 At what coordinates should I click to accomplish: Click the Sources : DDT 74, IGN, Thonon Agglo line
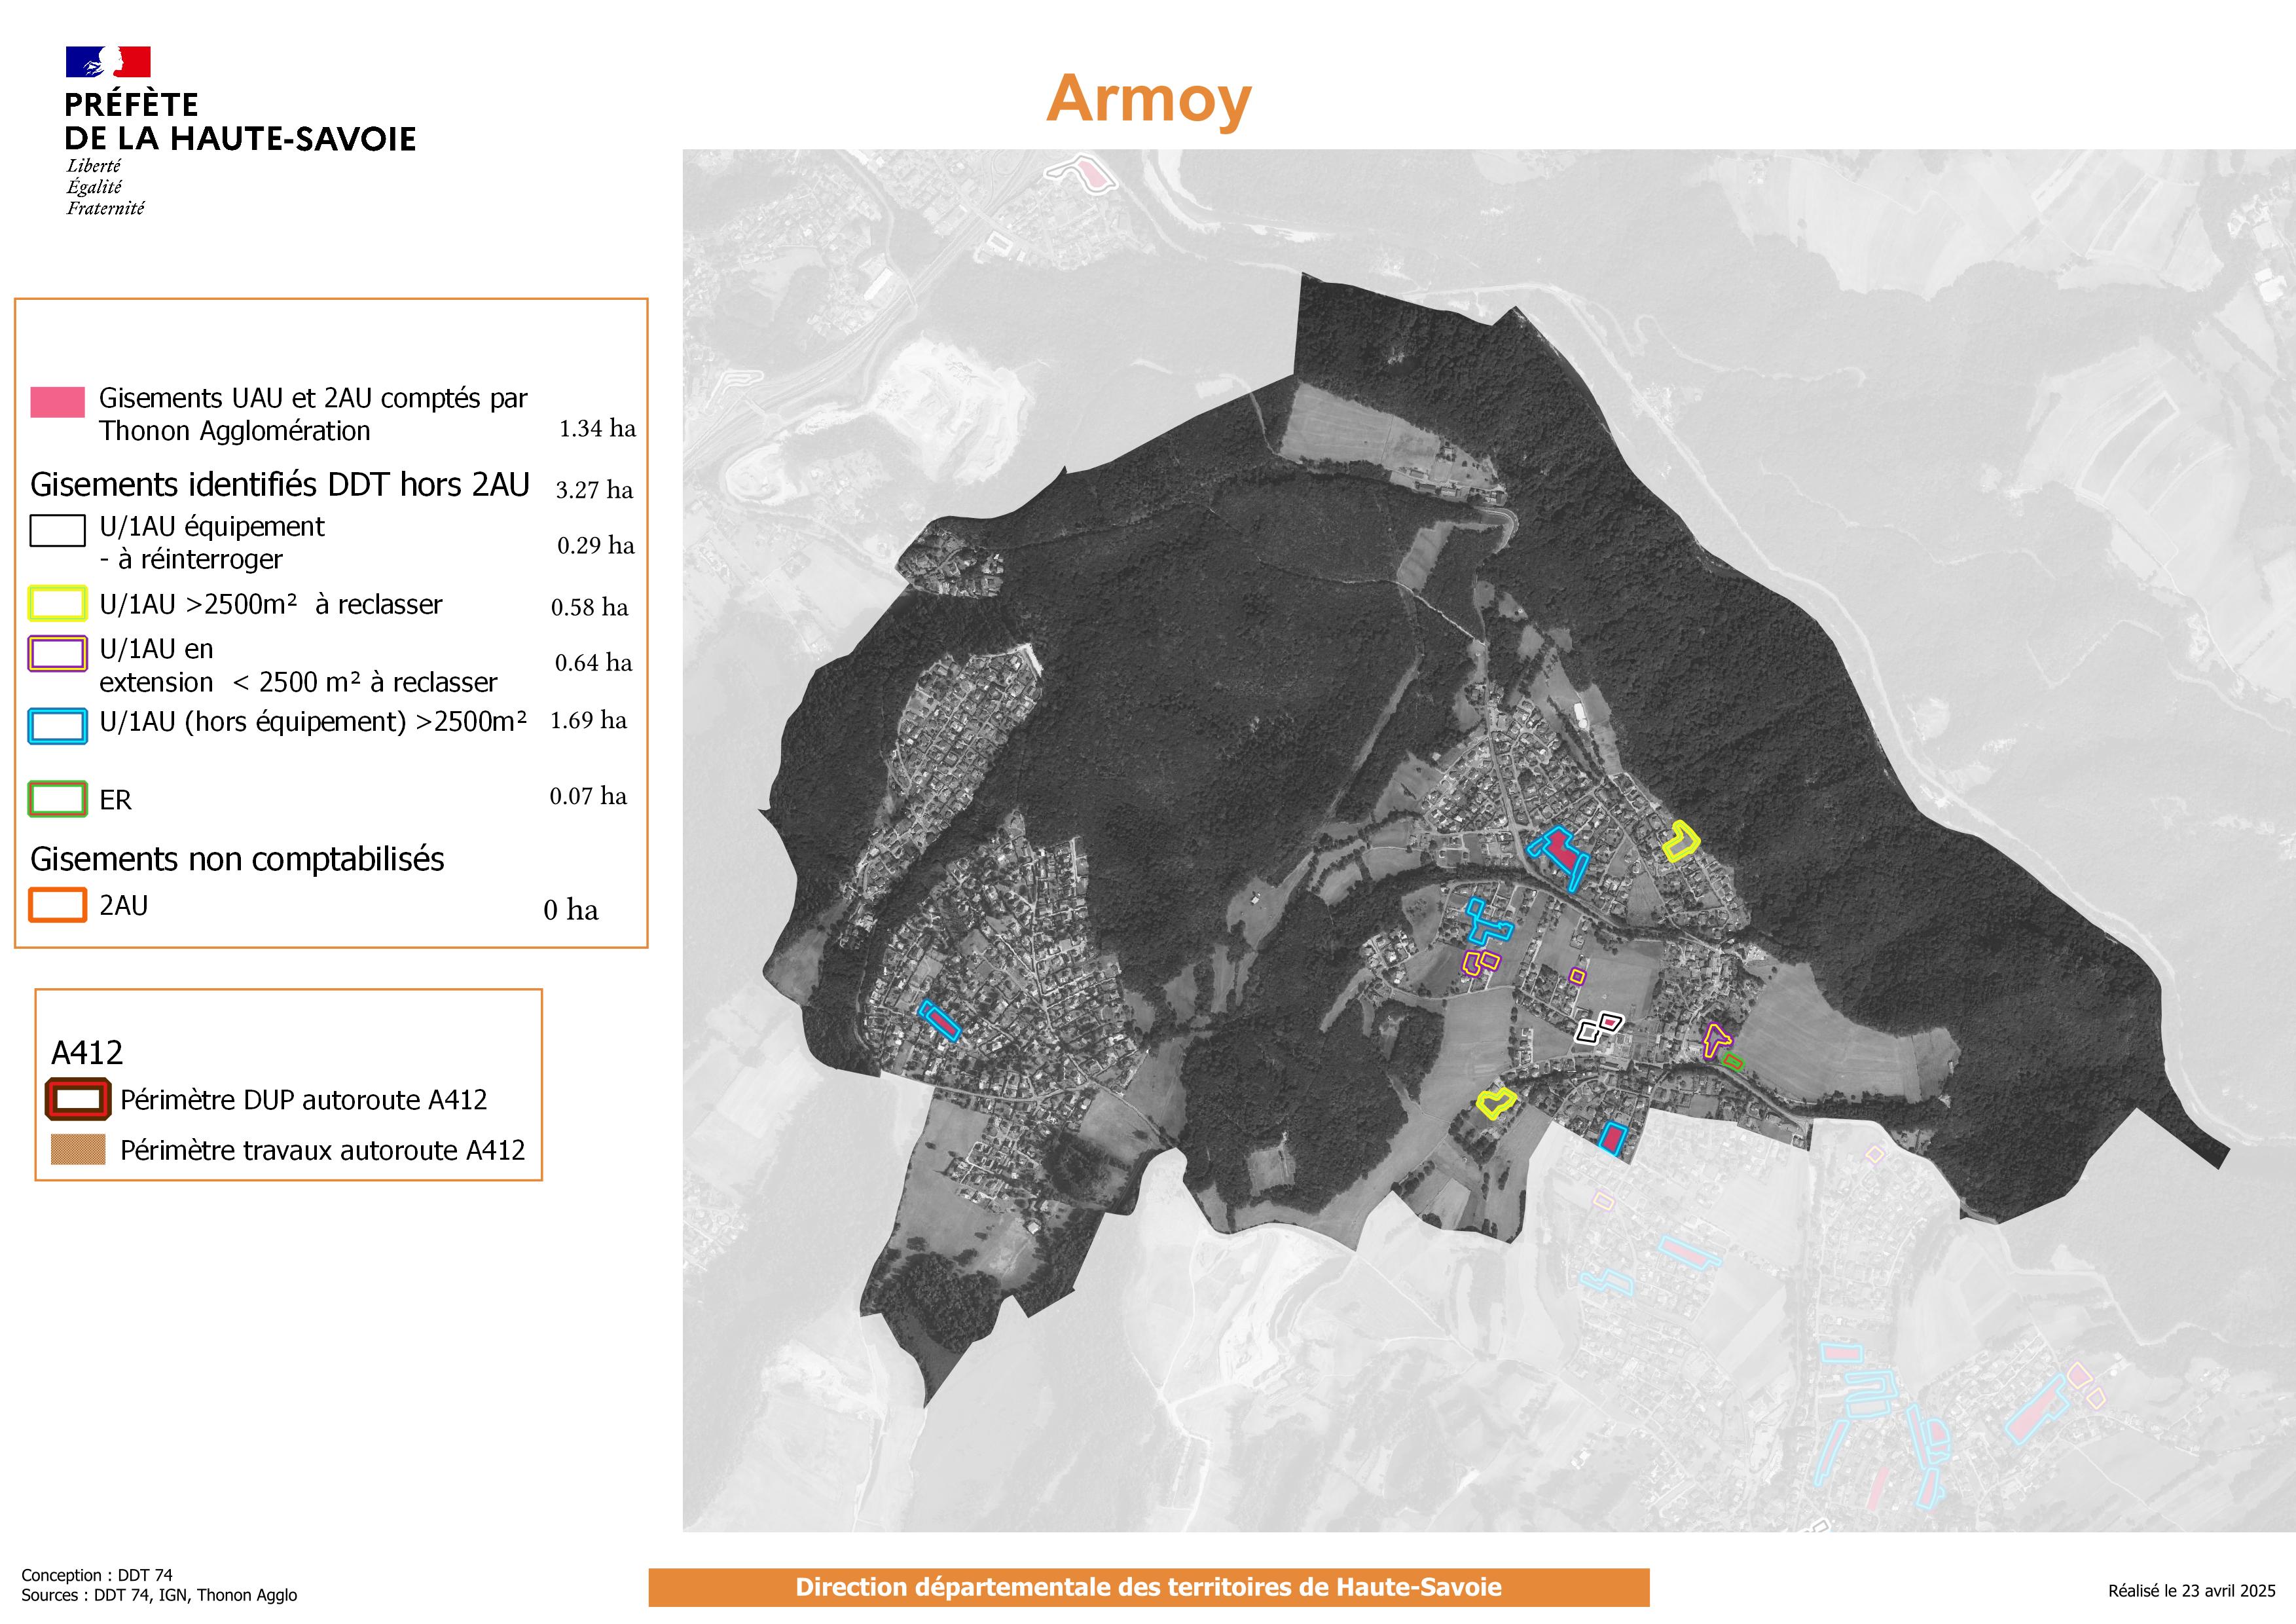[x=159, y=1595]
